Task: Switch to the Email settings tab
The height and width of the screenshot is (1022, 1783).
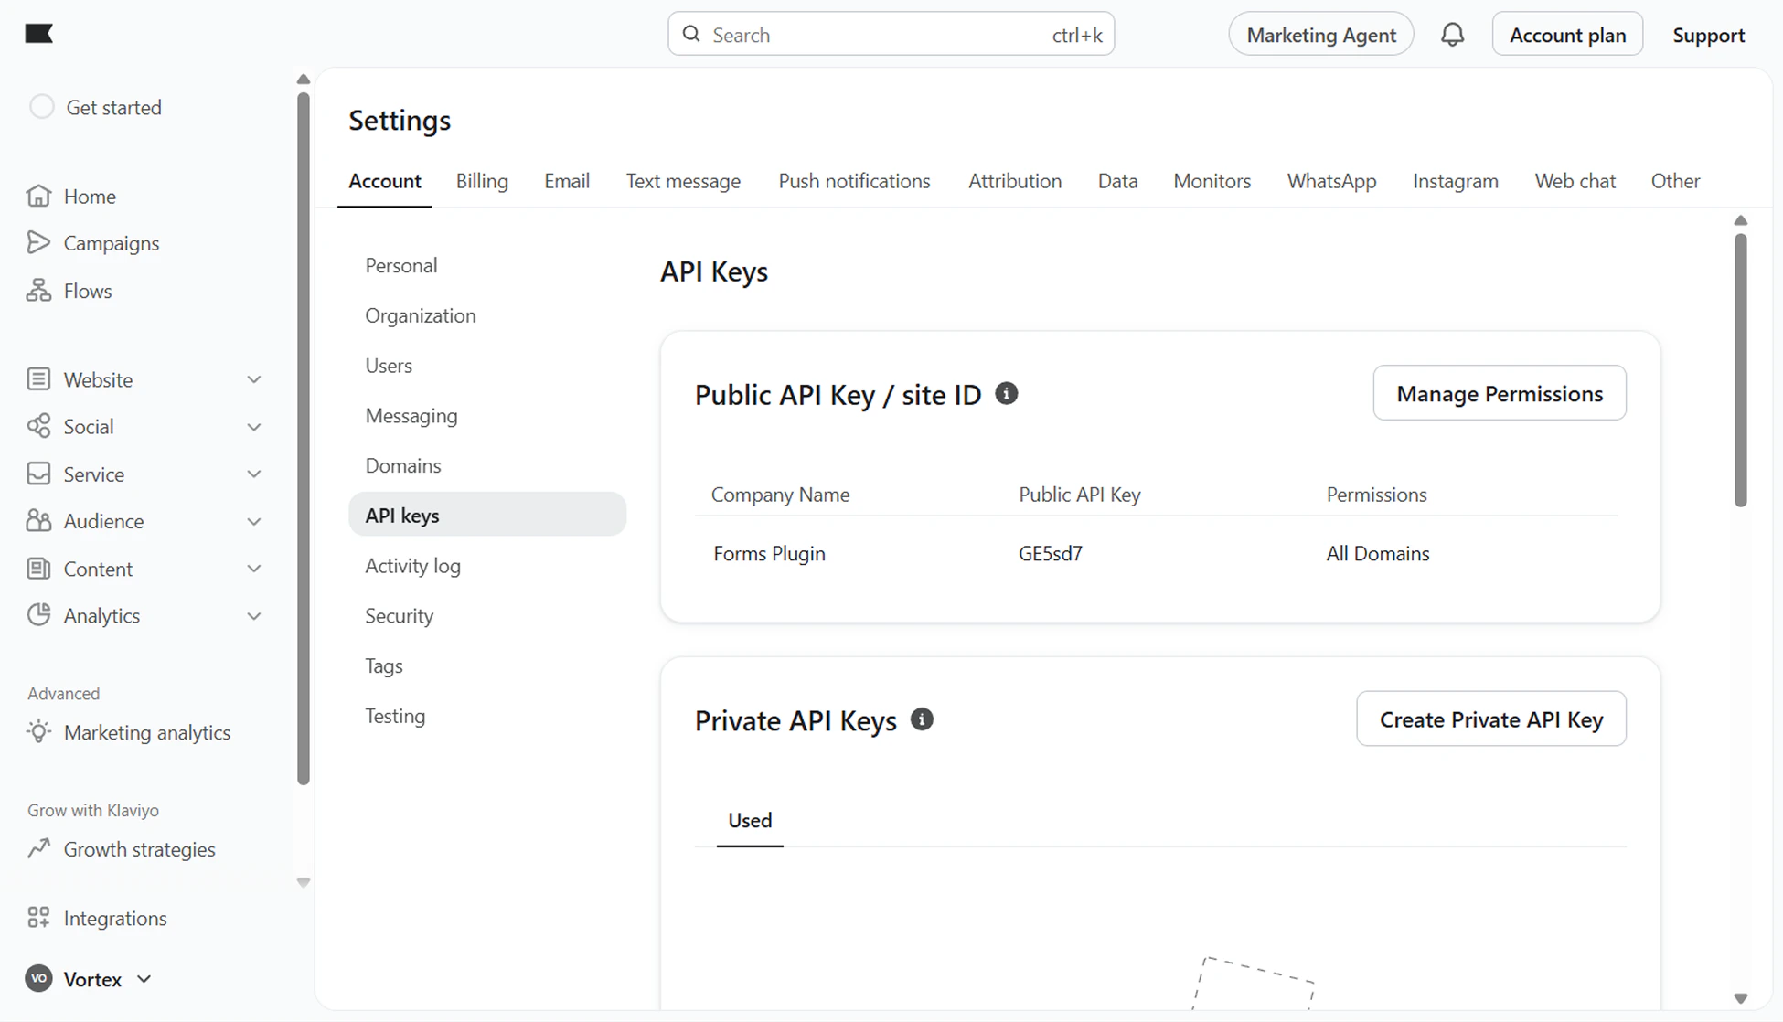Action: (x=567, y=181)
